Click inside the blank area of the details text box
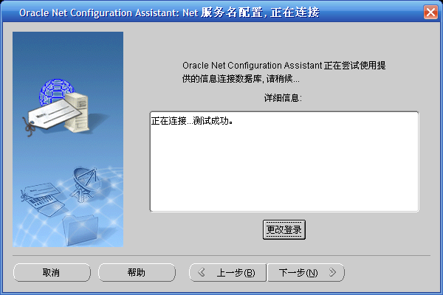This screenshot has height=295, width=443. pos(284,170)
